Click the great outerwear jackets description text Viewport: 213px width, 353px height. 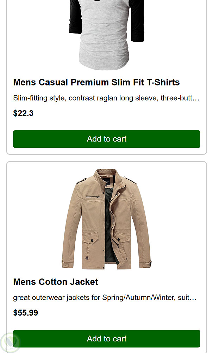pyautogui.click(x=105, y=298)
